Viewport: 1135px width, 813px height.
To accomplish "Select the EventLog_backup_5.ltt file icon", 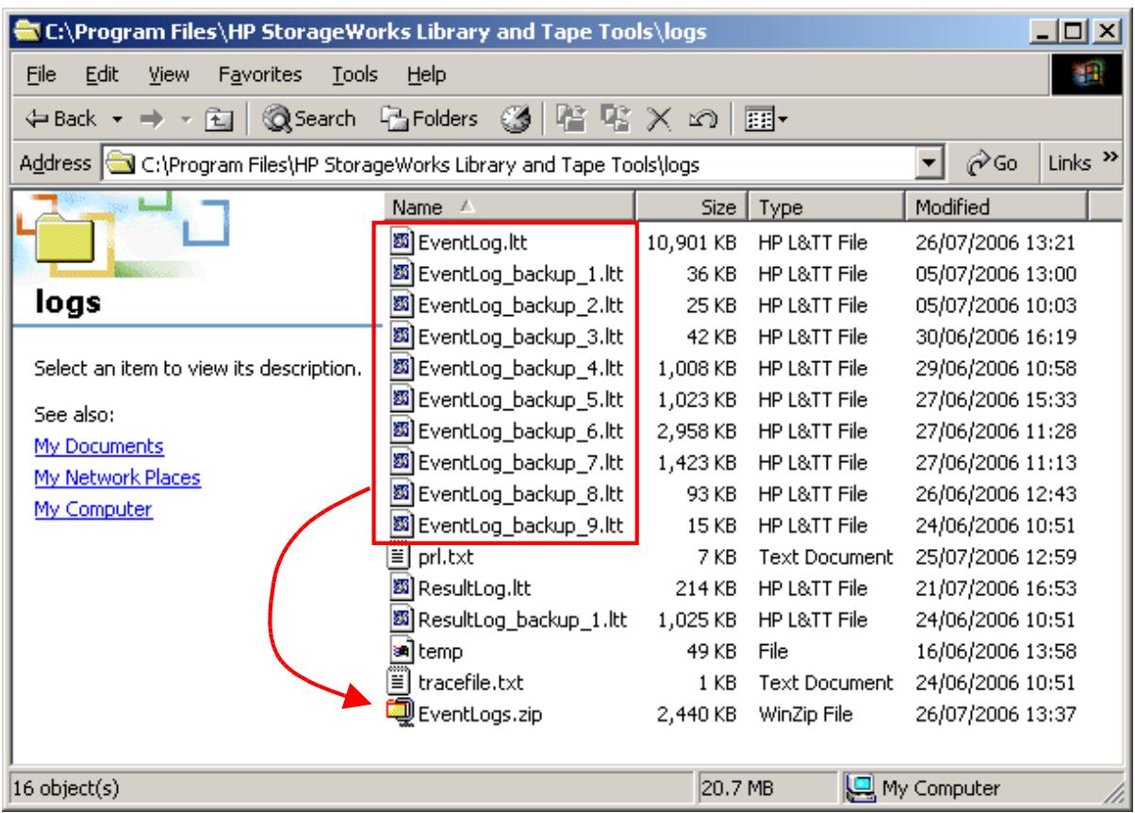I will 402,398.
